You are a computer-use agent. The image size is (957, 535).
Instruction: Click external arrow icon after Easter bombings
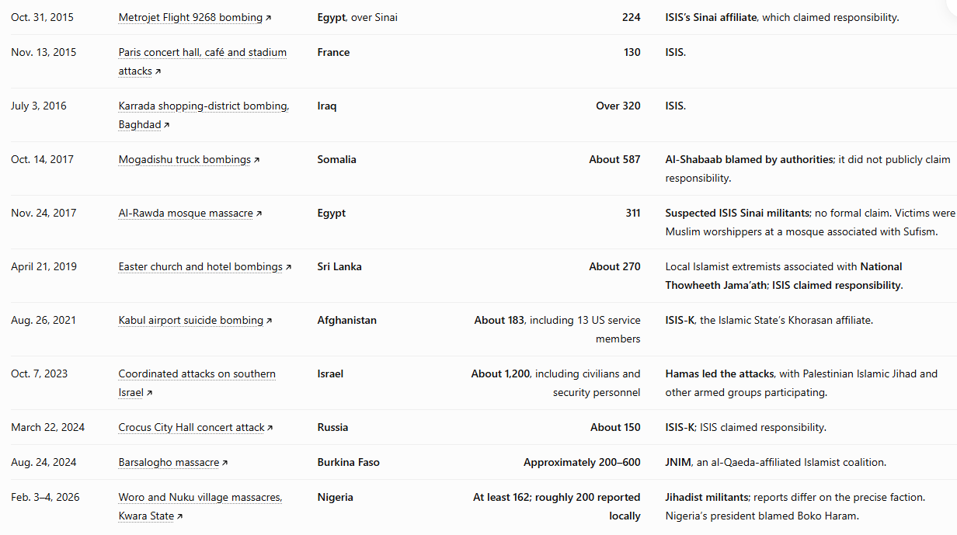(x=288, y=267)
